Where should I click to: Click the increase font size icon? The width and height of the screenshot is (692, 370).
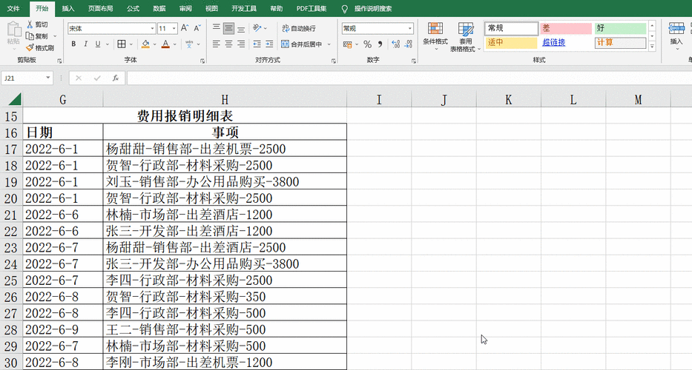pyautogui.click(x=185, y=28)
